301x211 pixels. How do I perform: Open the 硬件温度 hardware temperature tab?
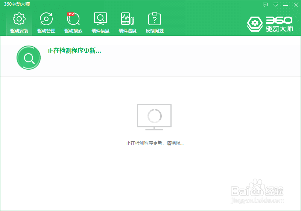click(x=128, y=23)
